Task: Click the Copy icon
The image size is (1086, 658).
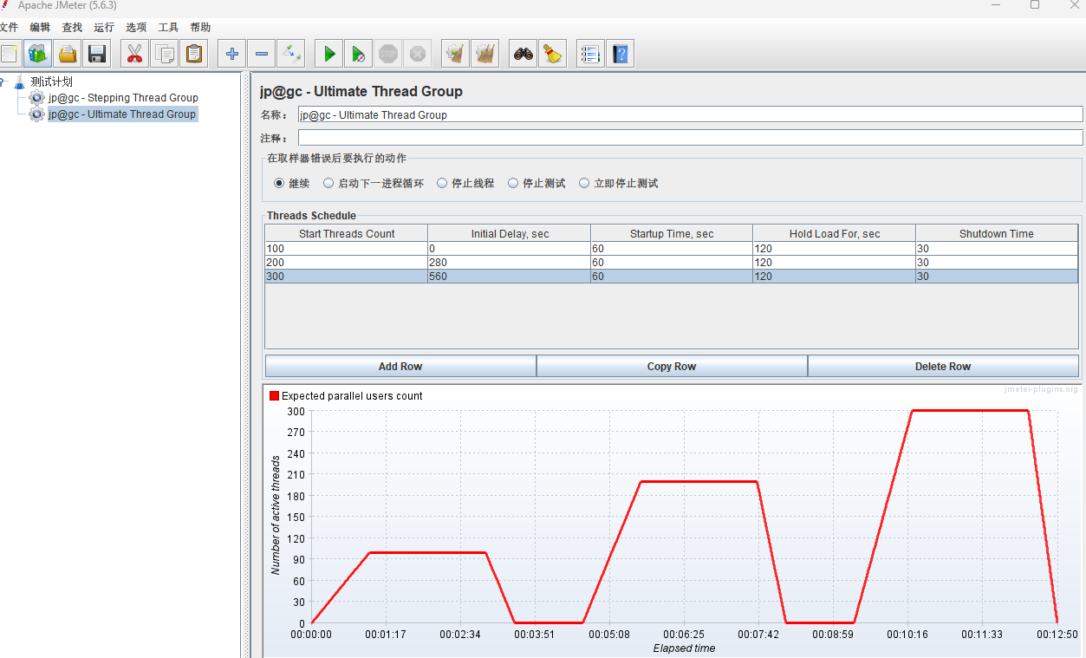Action: point(164,54)
